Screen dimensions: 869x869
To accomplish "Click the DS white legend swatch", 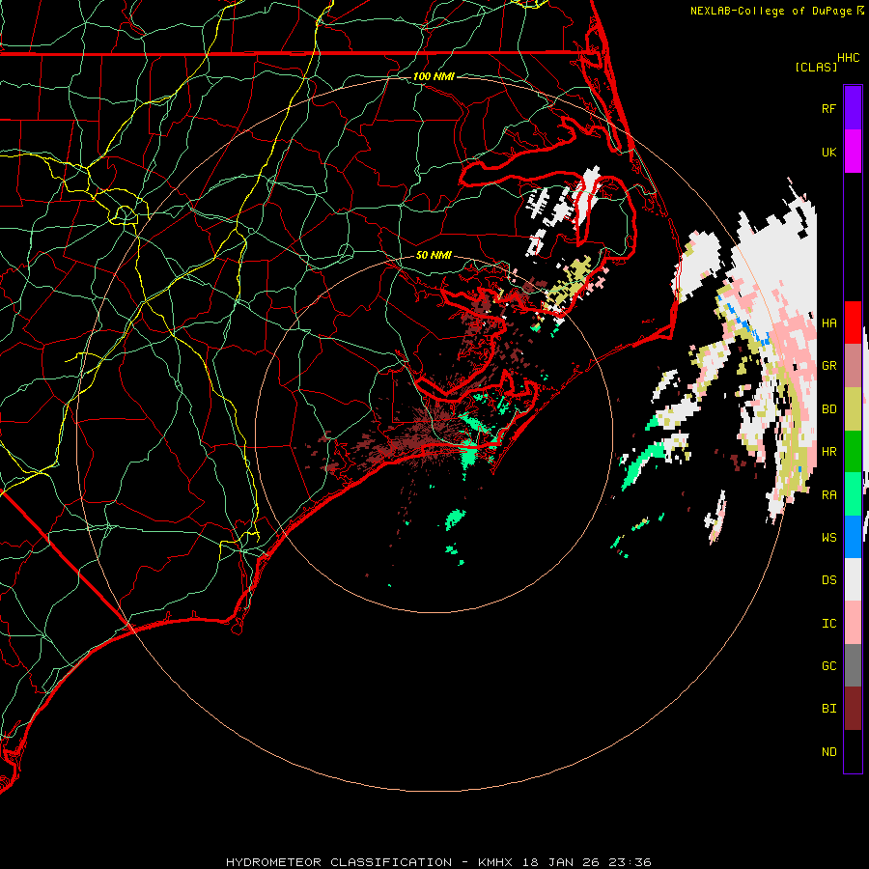I will 853,579.
